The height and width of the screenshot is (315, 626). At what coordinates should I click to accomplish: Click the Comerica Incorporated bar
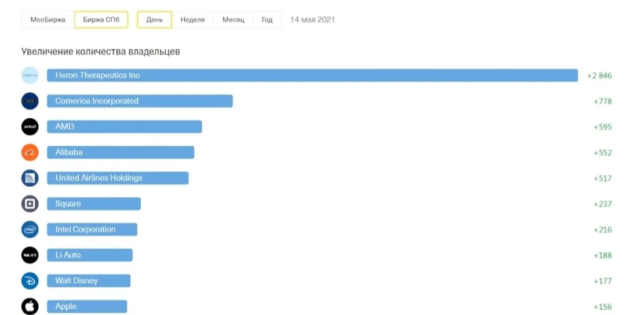point(140,101)
